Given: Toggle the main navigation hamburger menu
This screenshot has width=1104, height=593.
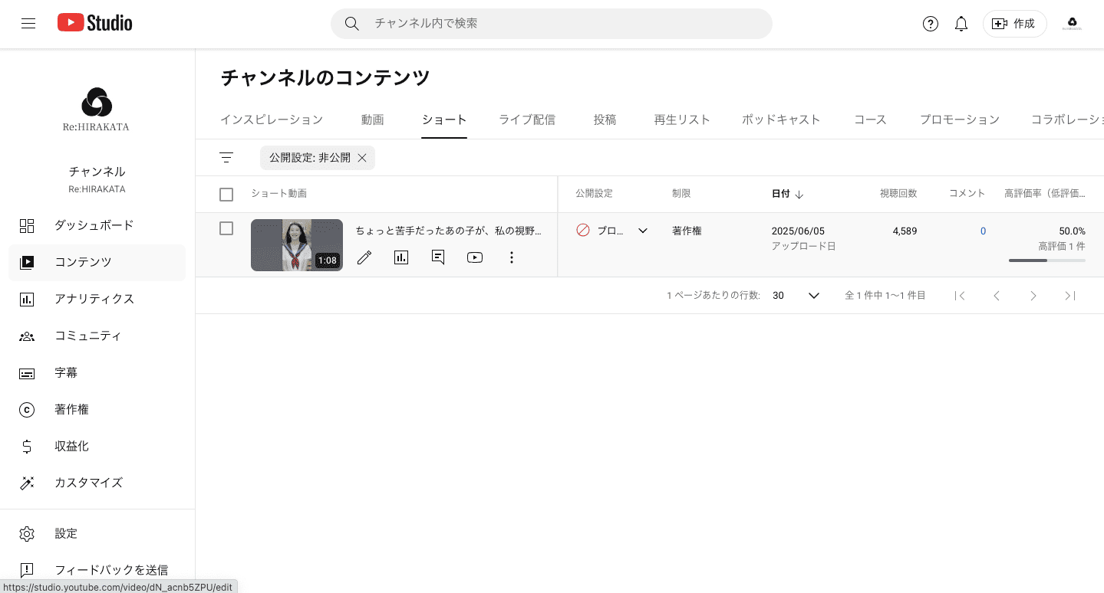Looking at the screenshot, I should point(28,23).
